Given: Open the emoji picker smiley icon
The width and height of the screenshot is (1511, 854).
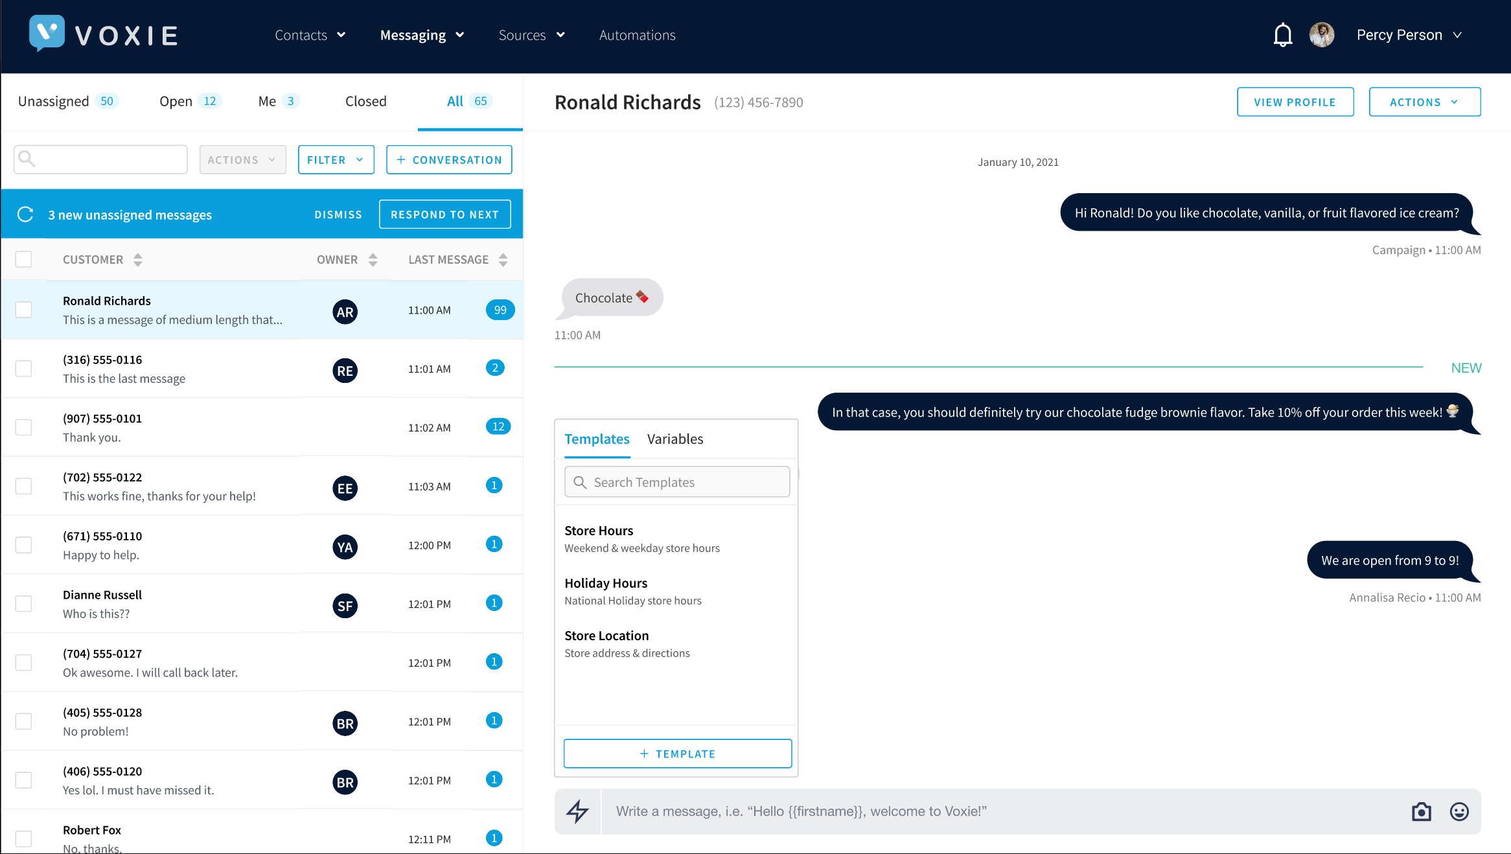Looking at the screenshot, I should pos(1459,811).
